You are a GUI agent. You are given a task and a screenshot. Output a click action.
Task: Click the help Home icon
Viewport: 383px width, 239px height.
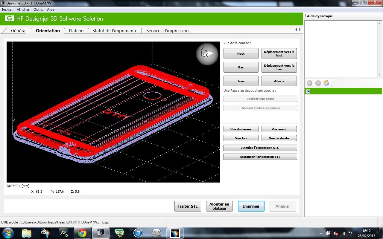point(326,83)
